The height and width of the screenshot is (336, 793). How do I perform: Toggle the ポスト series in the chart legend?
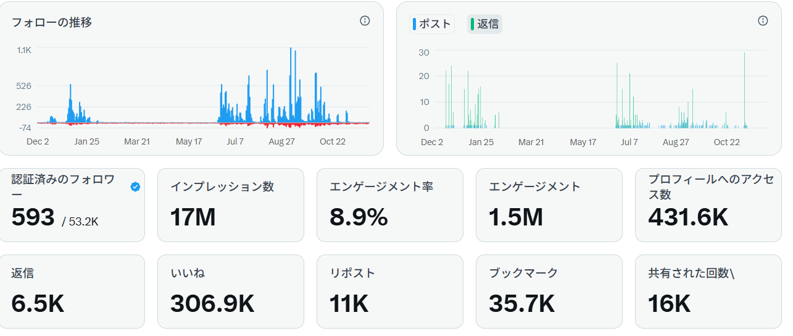coord(432,24)
